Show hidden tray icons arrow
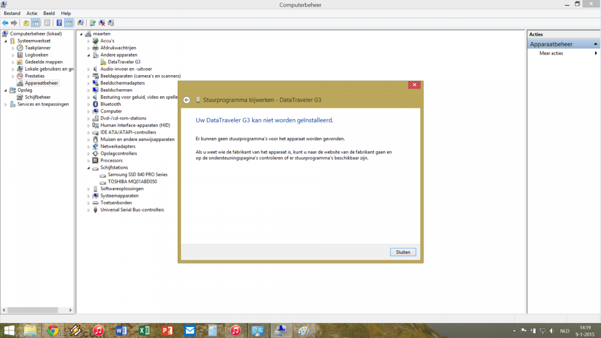 point(514,330)
